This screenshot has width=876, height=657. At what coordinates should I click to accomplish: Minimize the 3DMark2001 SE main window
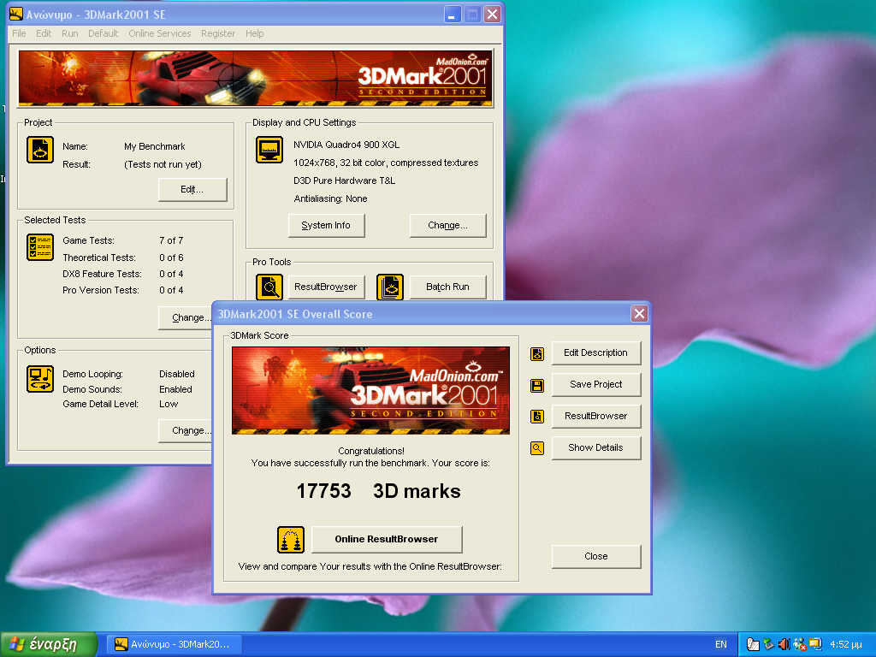pos(453,14)
